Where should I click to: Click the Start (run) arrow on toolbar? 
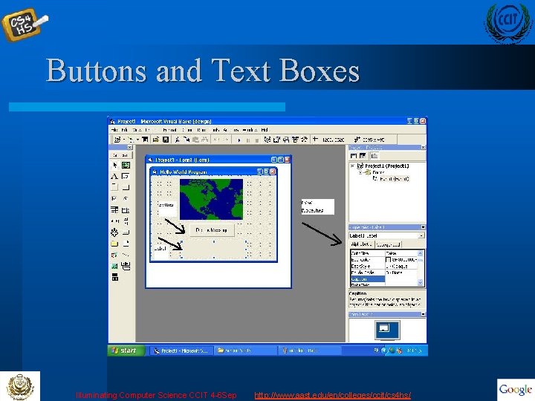239,140
